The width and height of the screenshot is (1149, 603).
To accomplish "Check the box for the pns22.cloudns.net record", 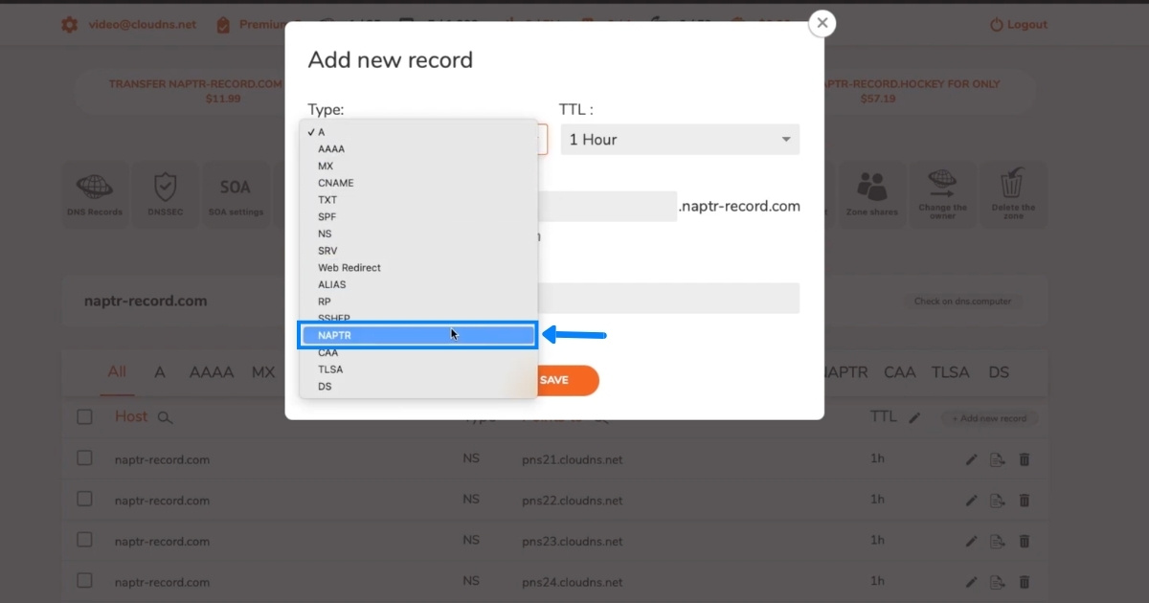I will [x=84, y=500].
